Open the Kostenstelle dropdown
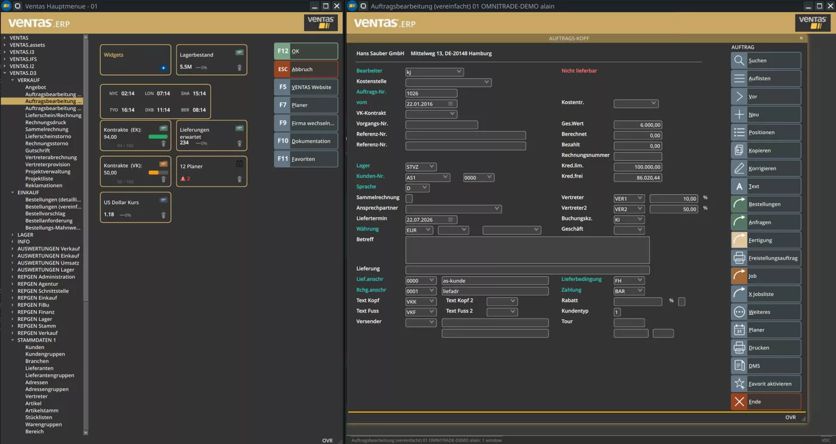Viewport: 836px width, 444px height. point(448,82)
